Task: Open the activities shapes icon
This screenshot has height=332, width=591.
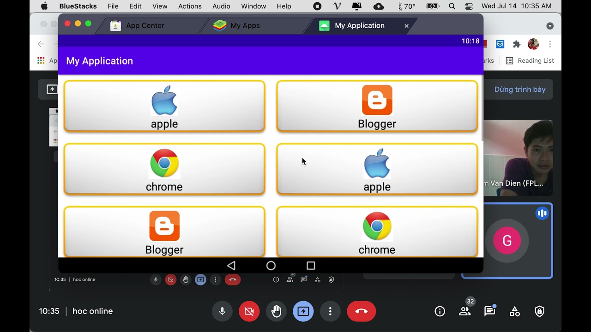Action: (x=515, y=311)
